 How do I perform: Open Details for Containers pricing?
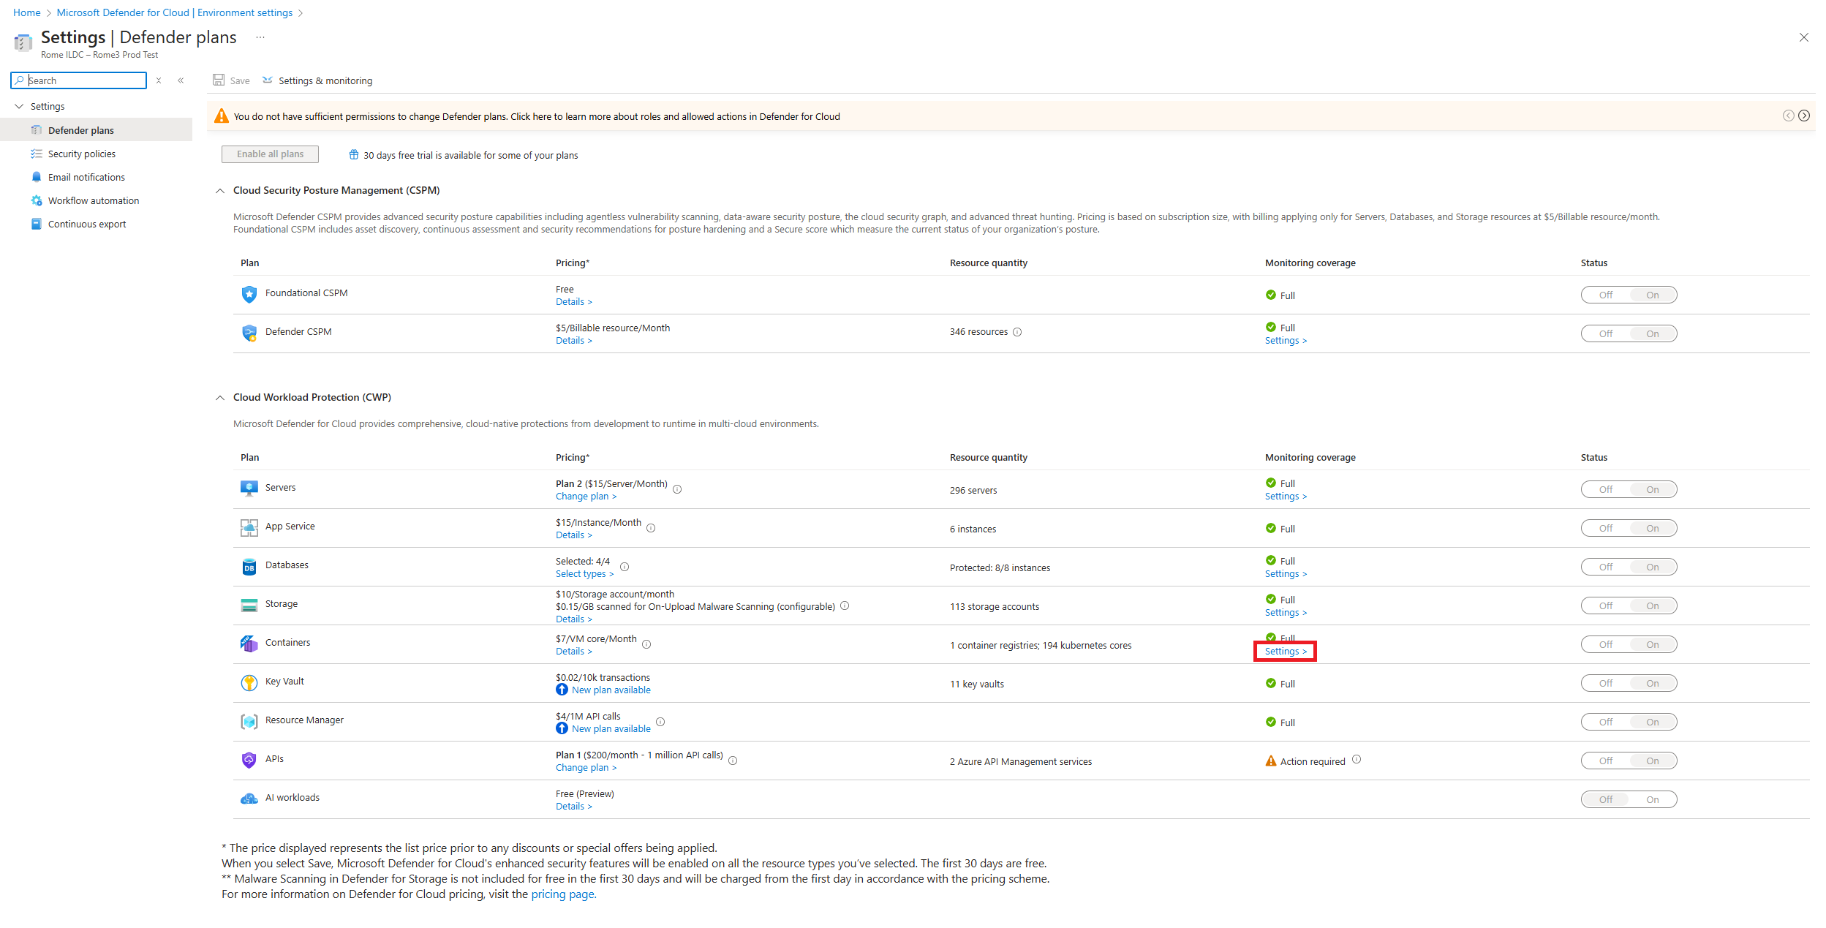[574, 651]
